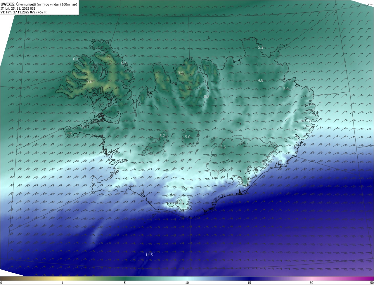Click the valid time "VT: Fim. 27.11.2025 07Z"
Viewport: 374px width, 285px height.
pyautogui.click(x=18, y=12)
